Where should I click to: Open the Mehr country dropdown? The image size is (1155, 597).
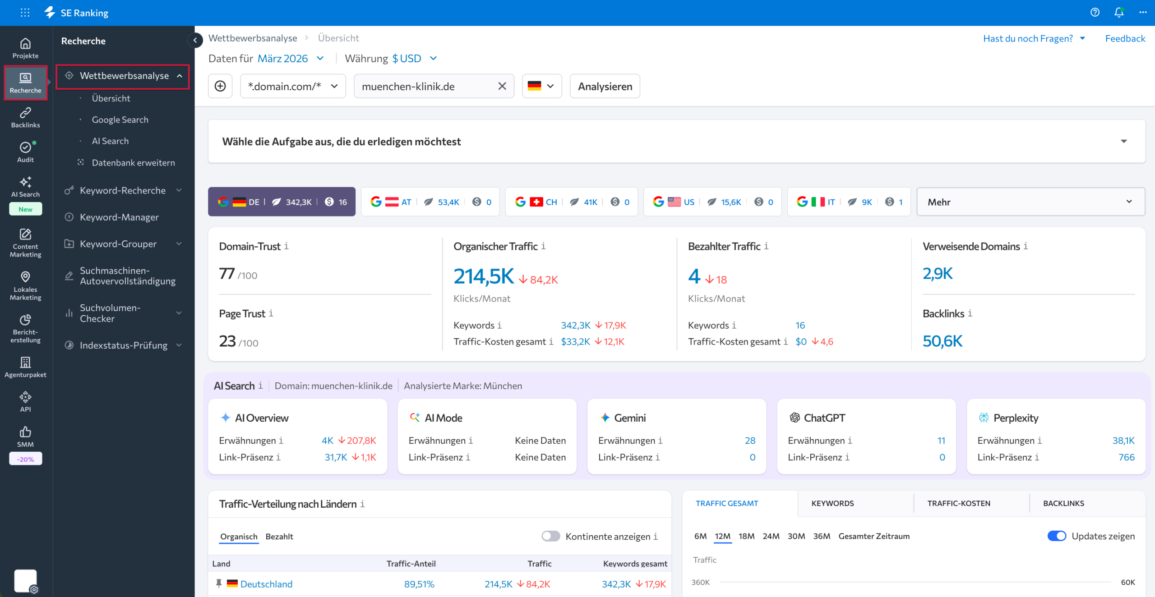coord(1030,202)
